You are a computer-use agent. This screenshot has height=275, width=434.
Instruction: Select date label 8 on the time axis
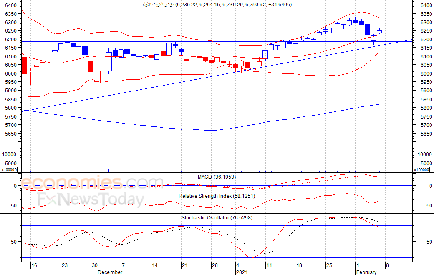point(387,265)
